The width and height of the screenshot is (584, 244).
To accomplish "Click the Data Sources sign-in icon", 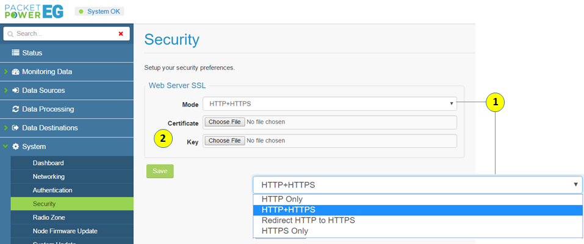I will pyautogui.click(x=16, y=91).
